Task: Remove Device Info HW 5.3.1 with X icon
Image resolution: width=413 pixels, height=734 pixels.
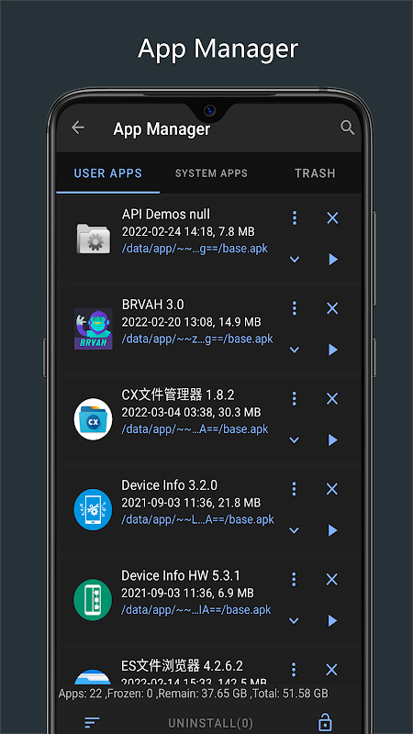Action: 332,579
